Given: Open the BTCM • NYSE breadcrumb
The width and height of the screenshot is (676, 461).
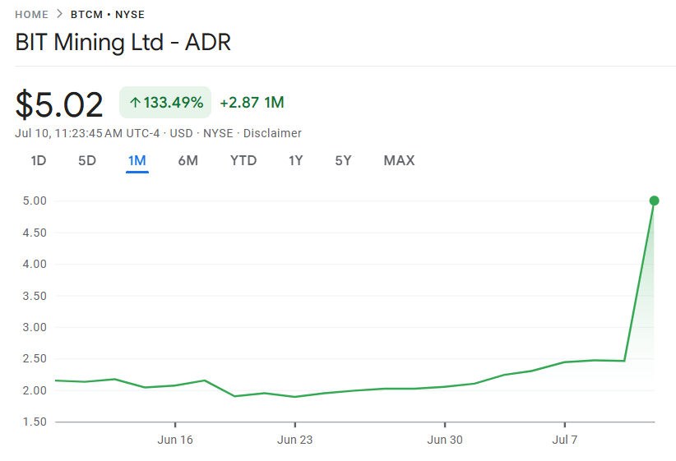Looking at the screenshot, I should pyautogui.click(x=108, y=15).
